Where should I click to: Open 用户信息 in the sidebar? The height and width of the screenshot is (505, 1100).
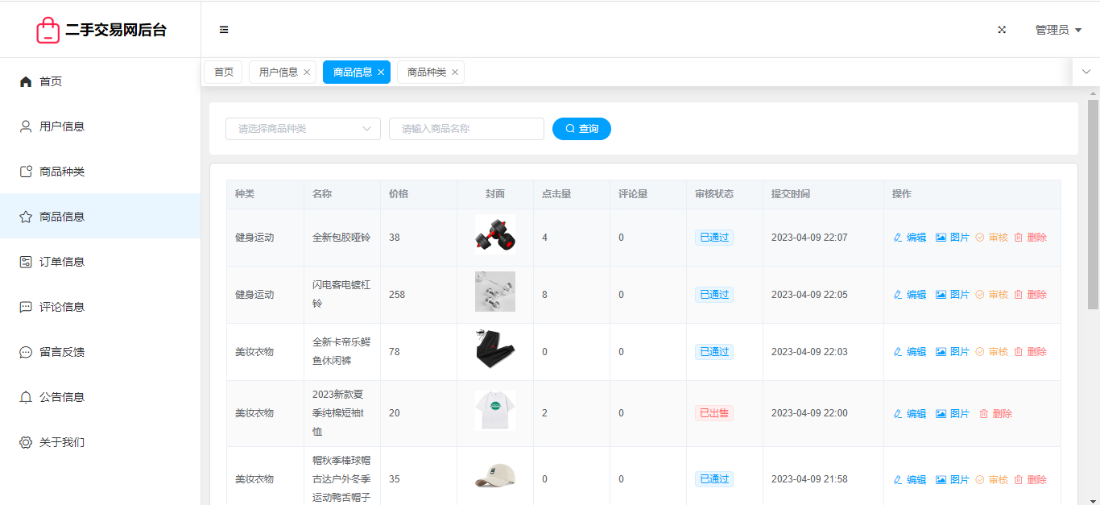click(61, 126)
